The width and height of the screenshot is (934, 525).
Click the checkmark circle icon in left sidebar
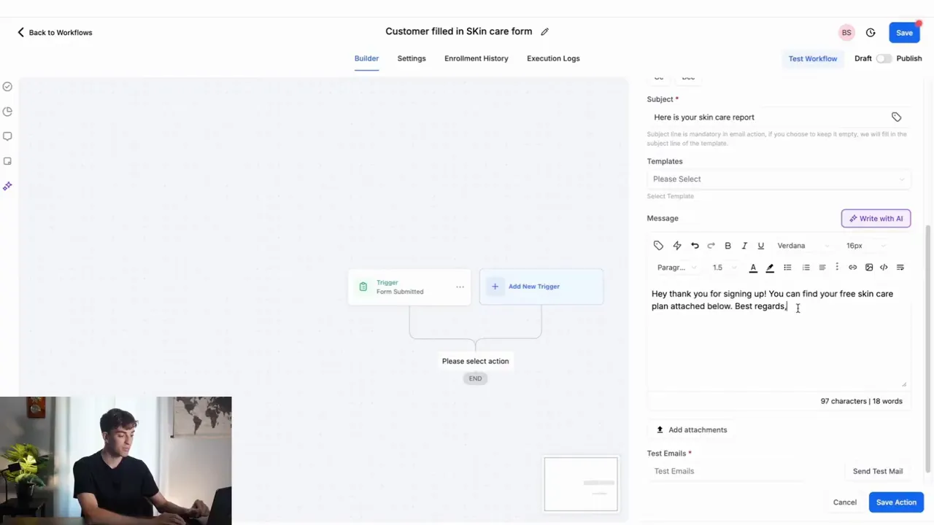[7, 87]
